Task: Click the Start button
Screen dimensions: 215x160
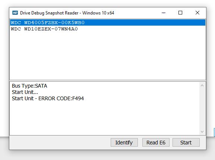Action: [186, 143]
